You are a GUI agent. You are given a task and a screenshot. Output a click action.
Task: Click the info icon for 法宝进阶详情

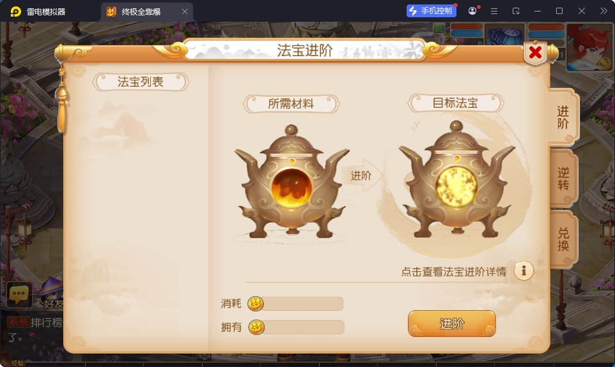point(524,271)
